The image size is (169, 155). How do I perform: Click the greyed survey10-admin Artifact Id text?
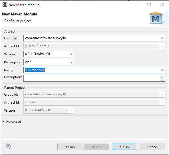37,46
